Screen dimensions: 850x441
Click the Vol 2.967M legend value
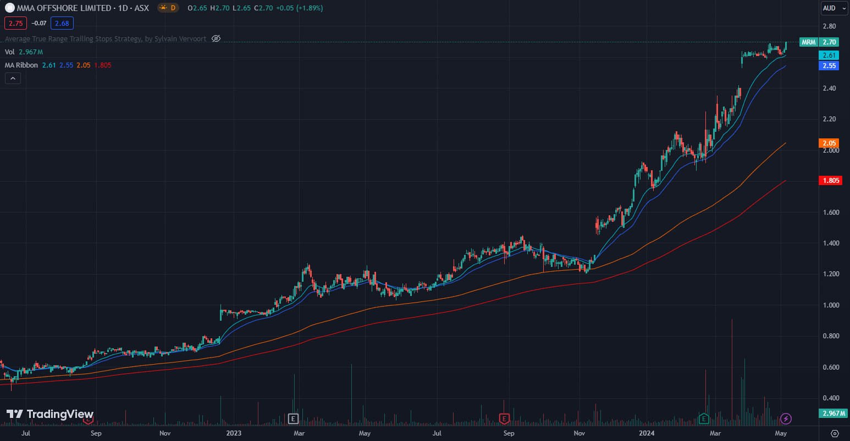(31, 52)
